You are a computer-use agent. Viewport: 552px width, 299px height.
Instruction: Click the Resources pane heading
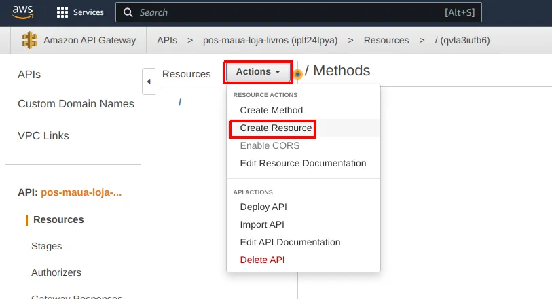coord(186,74)
